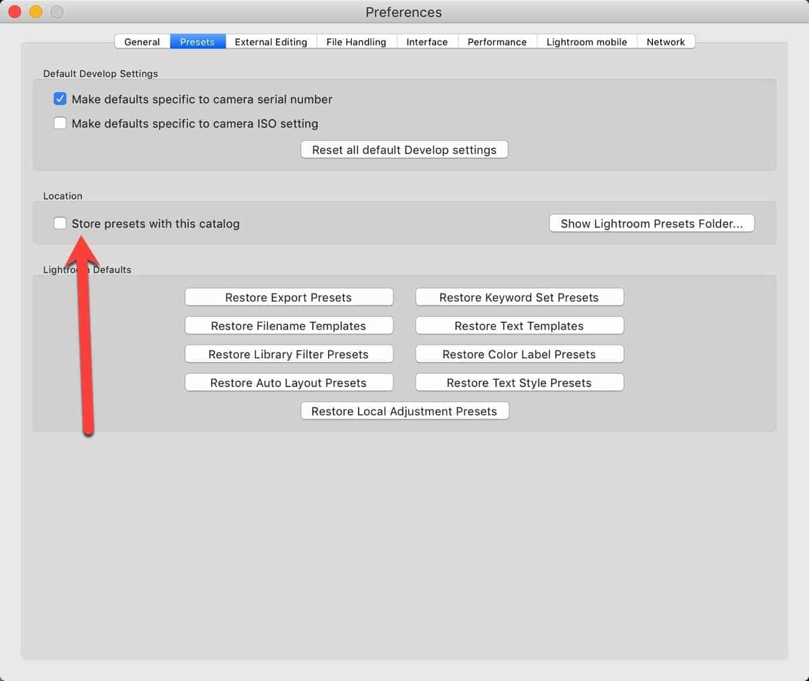Minimize Preferences with the yellow button
Viewport: 809px width, 681px height.
36,11
